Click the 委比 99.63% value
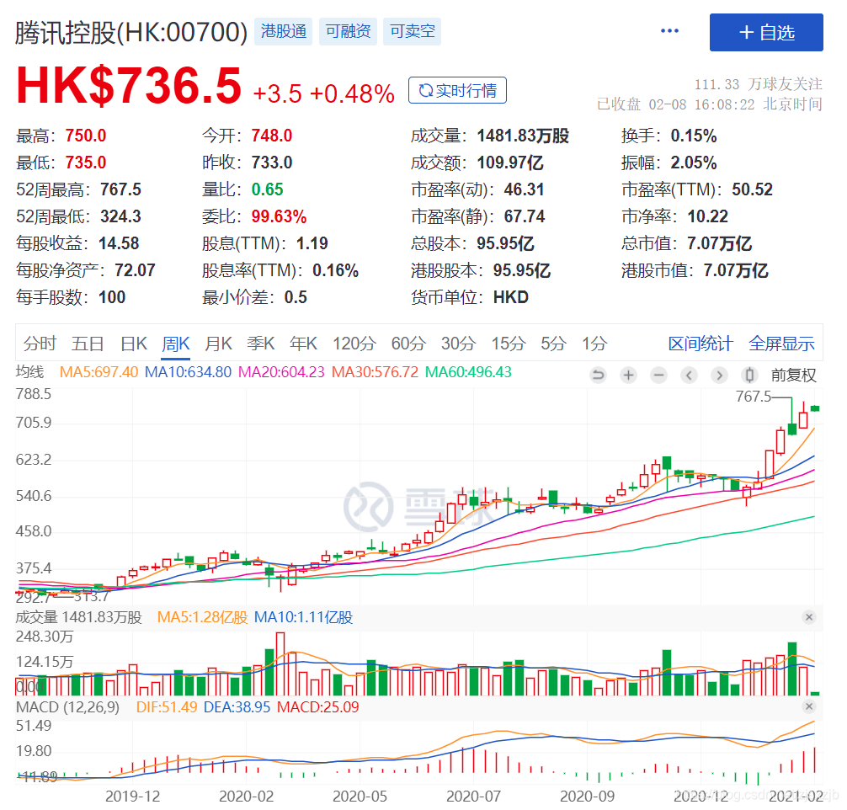The image size is (847, 810). click(x=280, y=216)
